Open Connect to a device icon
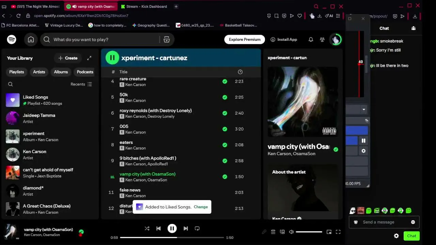436x245 pixels. coord(282,232)
